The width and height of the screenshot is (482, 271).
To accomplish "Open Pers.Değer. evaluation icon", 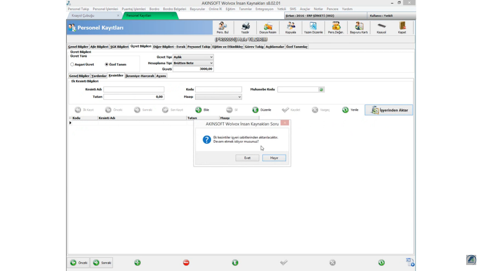I will point(336,28).
